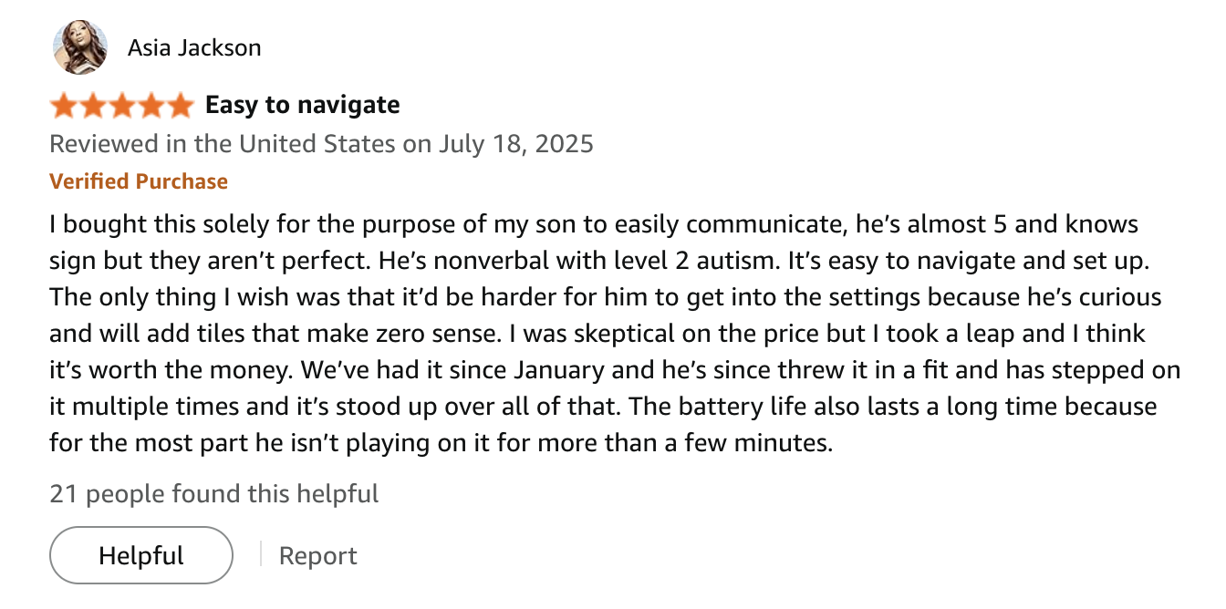Image resolution: width=1226 pixels, height=609 pixels.
Task: Click the line starting 'The only thing I wish'
Action: point(606,297)
